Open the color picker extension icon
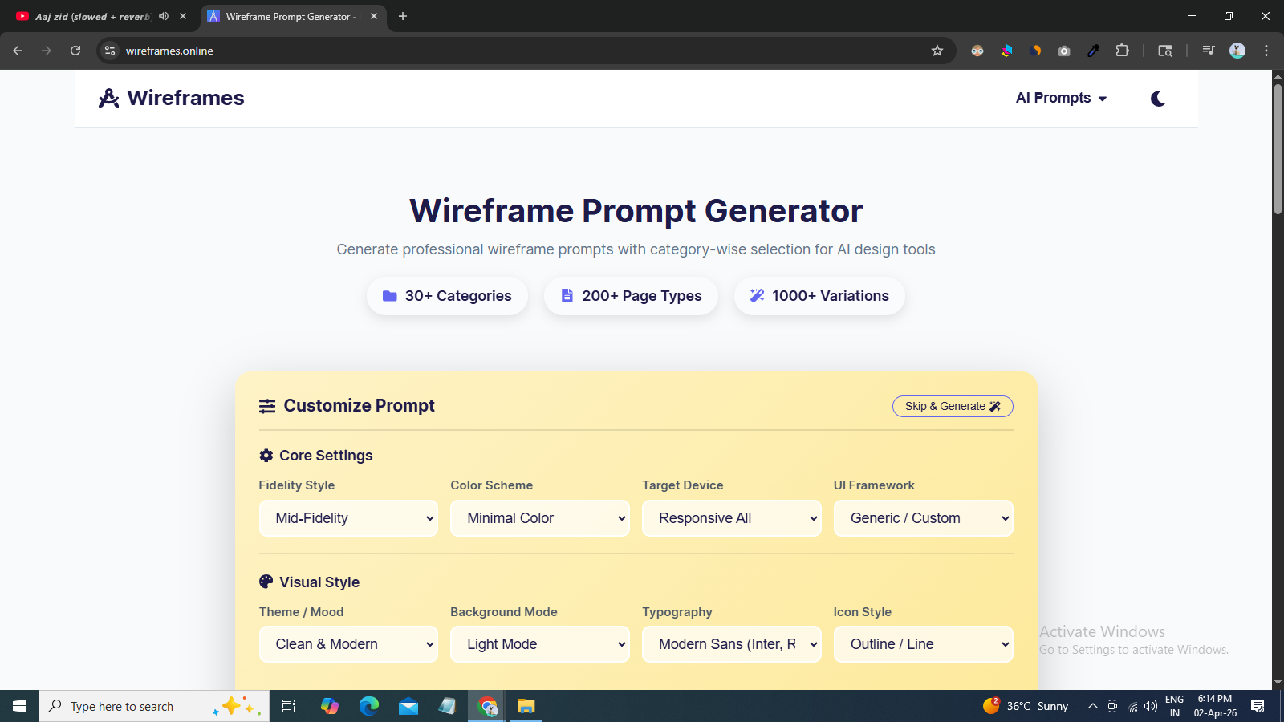 coord(1093,50)
